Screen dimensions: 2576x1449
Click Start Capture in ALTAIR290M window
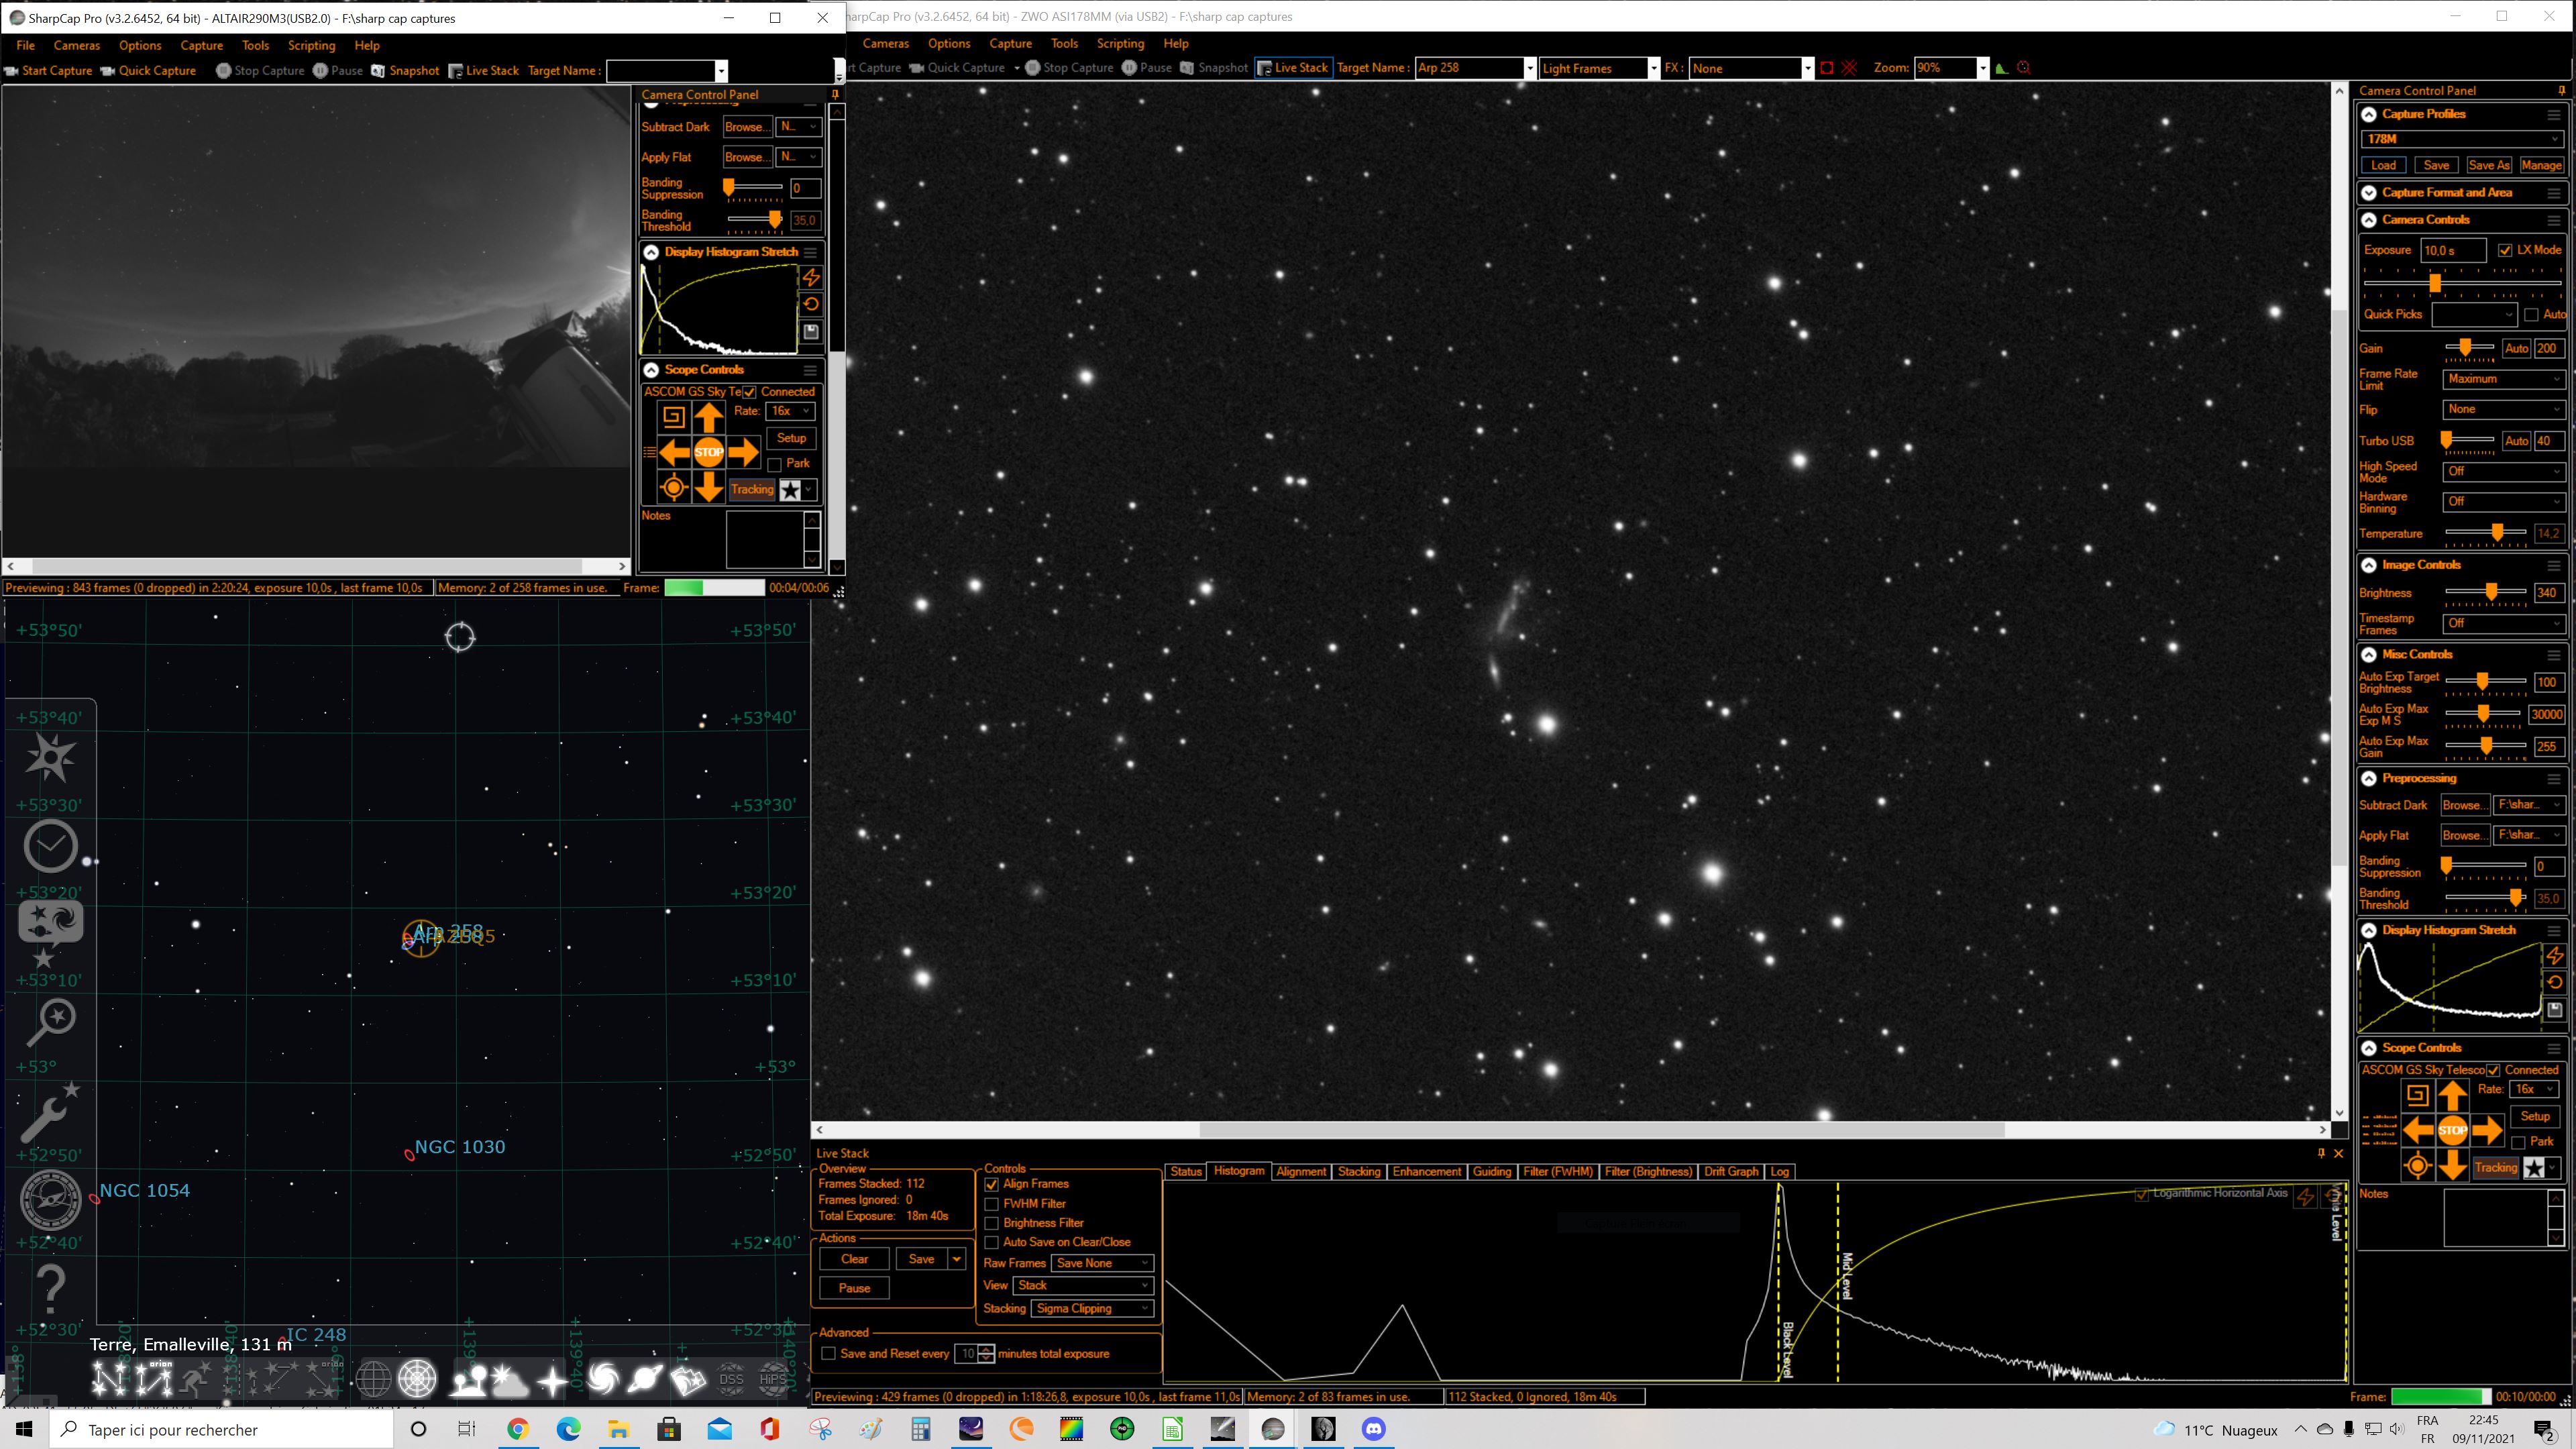[x=49, y=71]
